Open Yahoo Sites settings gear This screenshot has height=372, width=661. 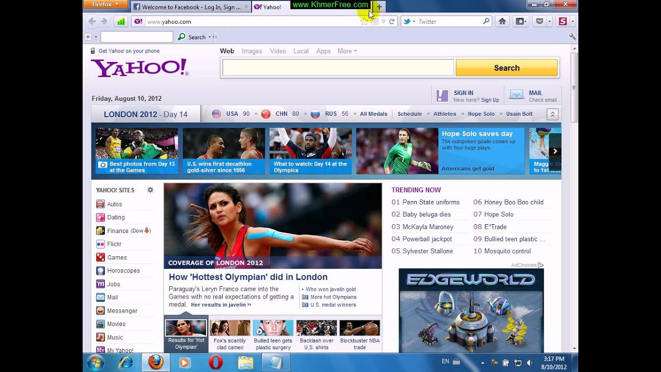(x=150, y=190)
